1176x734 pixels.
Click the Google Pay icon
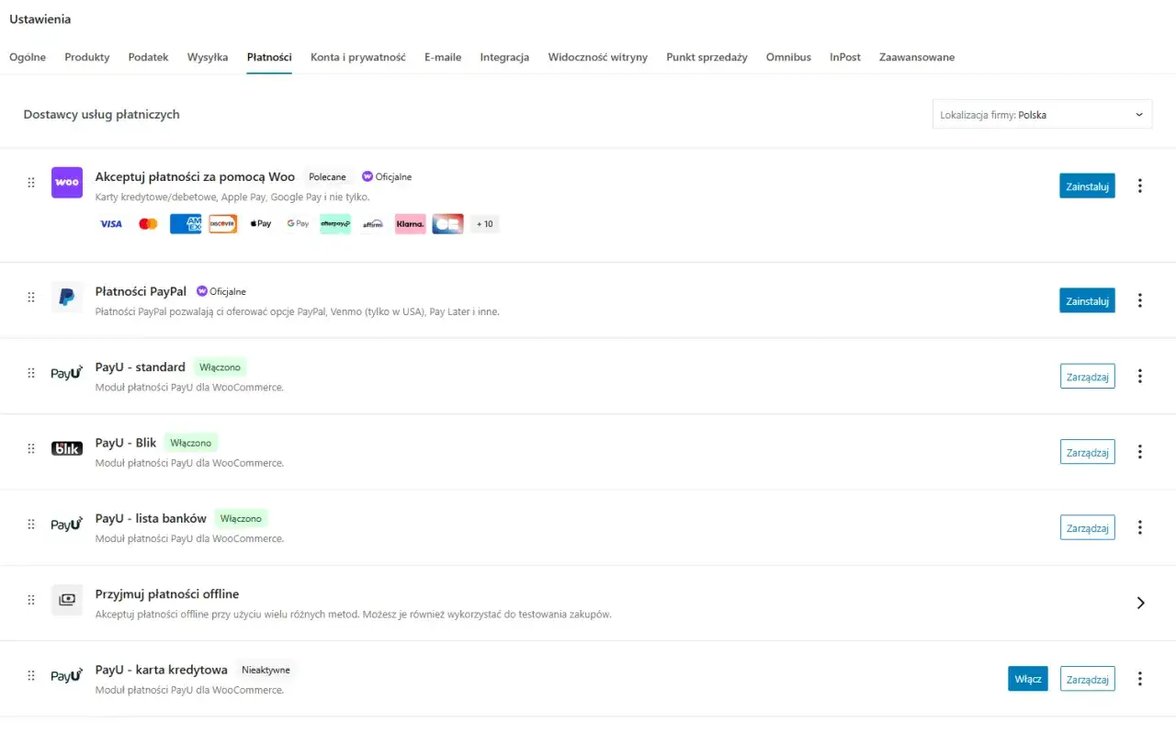coord(297,223)
